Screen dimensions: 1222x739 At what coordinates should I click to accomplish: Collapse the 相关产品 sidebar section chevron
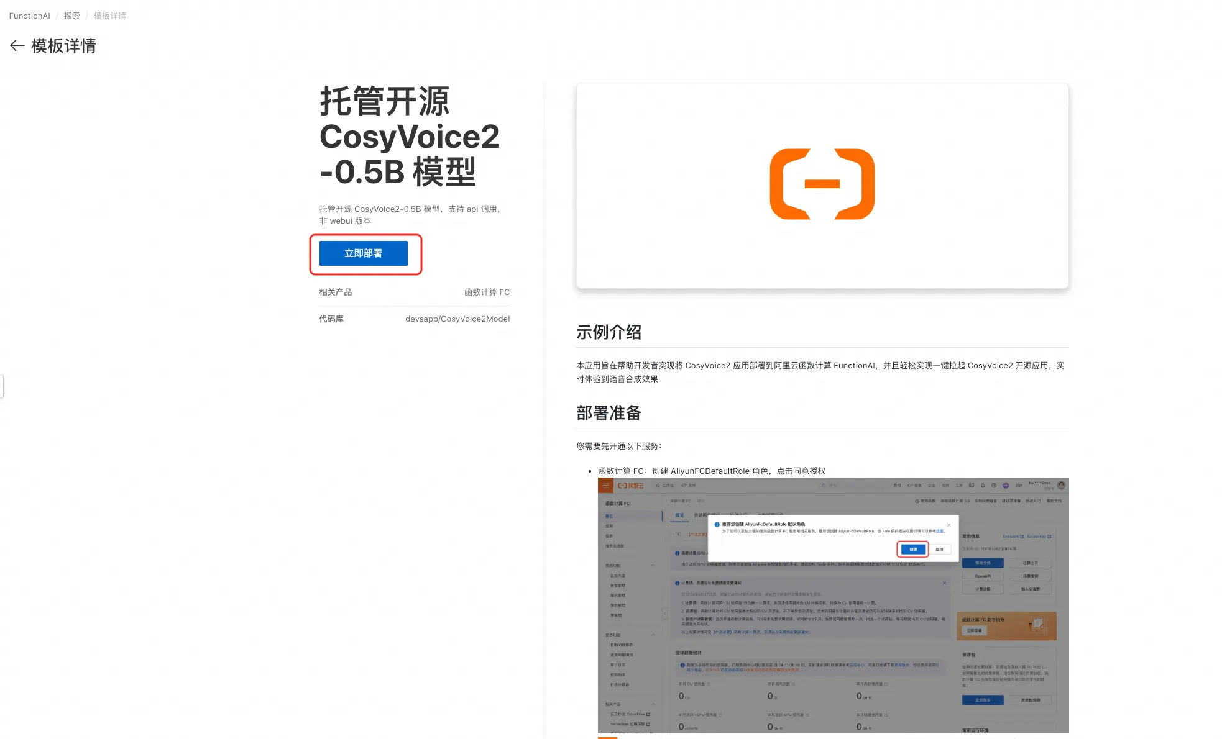(x=653, y=704)
